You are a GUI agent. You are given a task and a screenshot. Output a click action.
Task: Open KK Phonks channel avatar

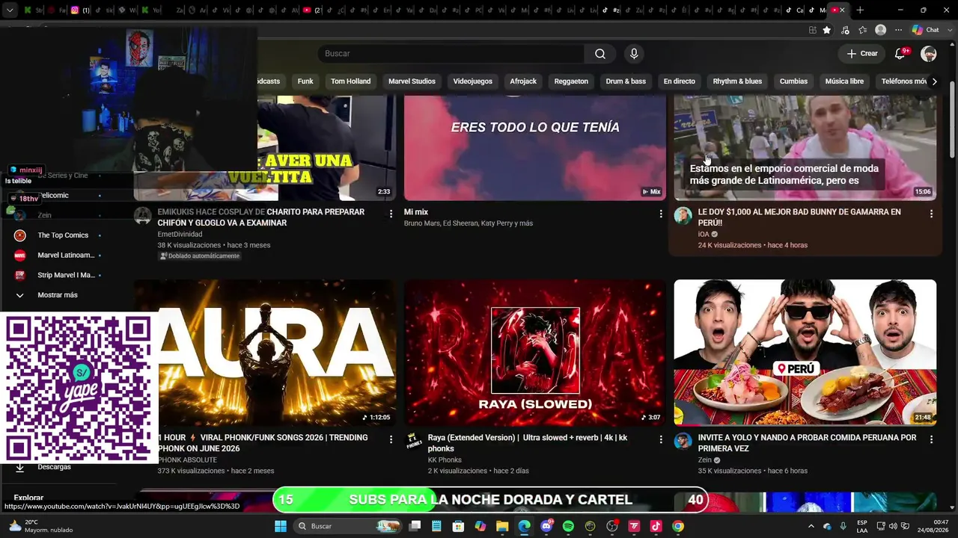(x=414, y=442)
